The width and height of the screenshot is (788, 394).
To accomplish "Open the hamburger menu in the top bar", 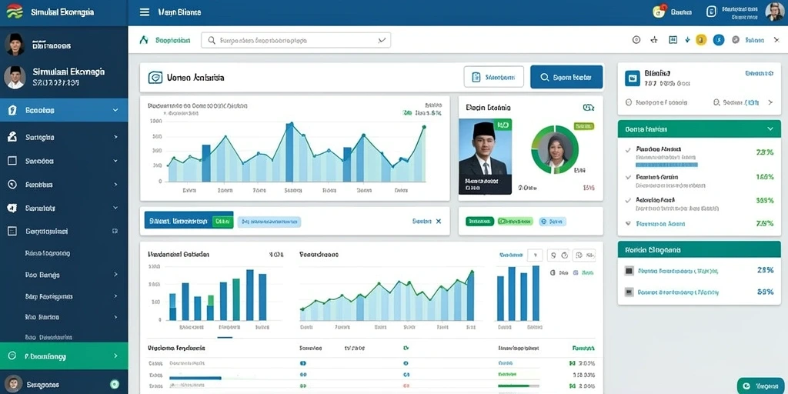I will coord(144,12).
